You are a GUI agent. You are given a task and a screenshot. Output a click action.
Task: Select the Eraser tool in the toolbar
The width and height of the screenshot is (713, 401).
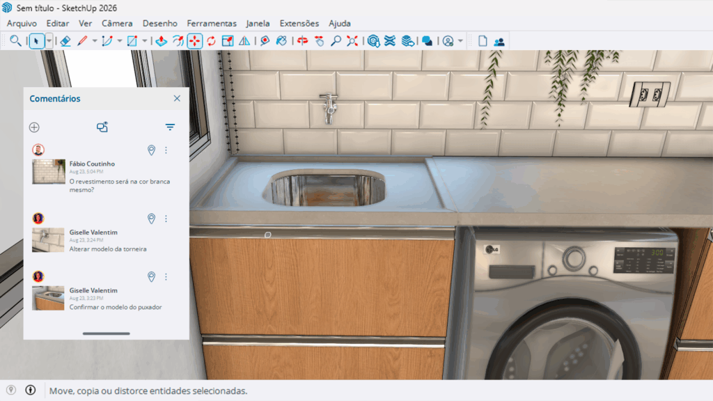pos(65,41)
